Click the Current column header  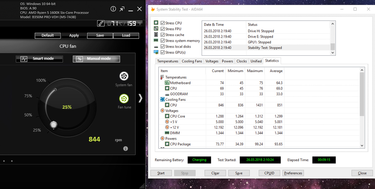215,71
